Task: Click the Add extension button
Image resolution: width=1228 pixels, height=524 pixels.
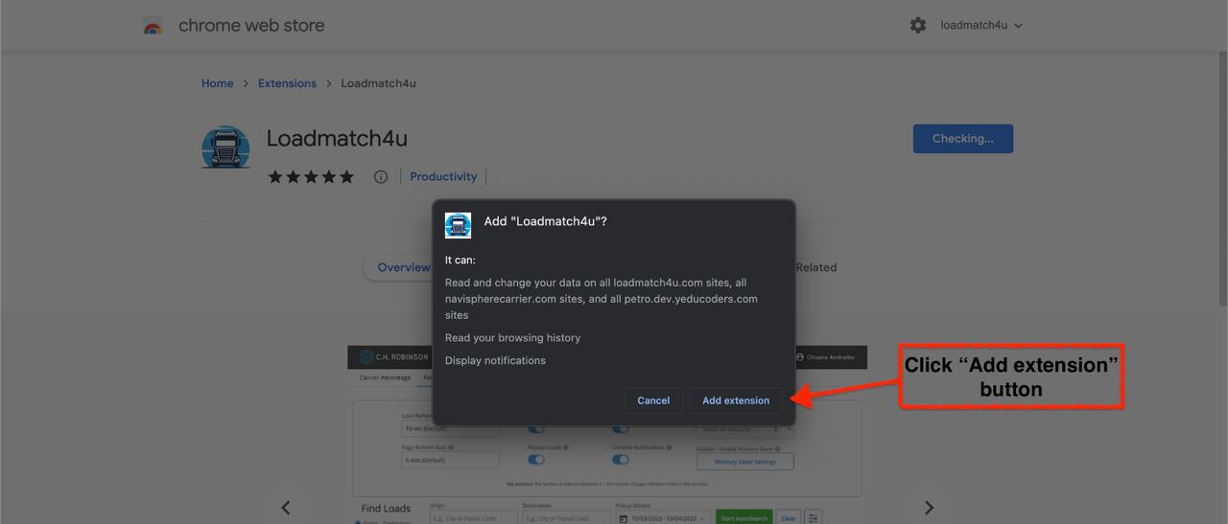Action: [735, 400]
